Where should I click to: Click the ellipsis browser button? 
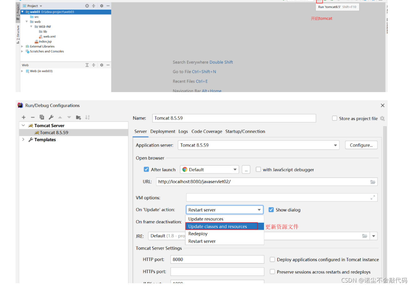(x=246, y=170)
